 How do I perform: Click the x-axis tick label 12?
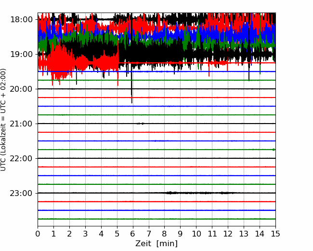(228, 234)
